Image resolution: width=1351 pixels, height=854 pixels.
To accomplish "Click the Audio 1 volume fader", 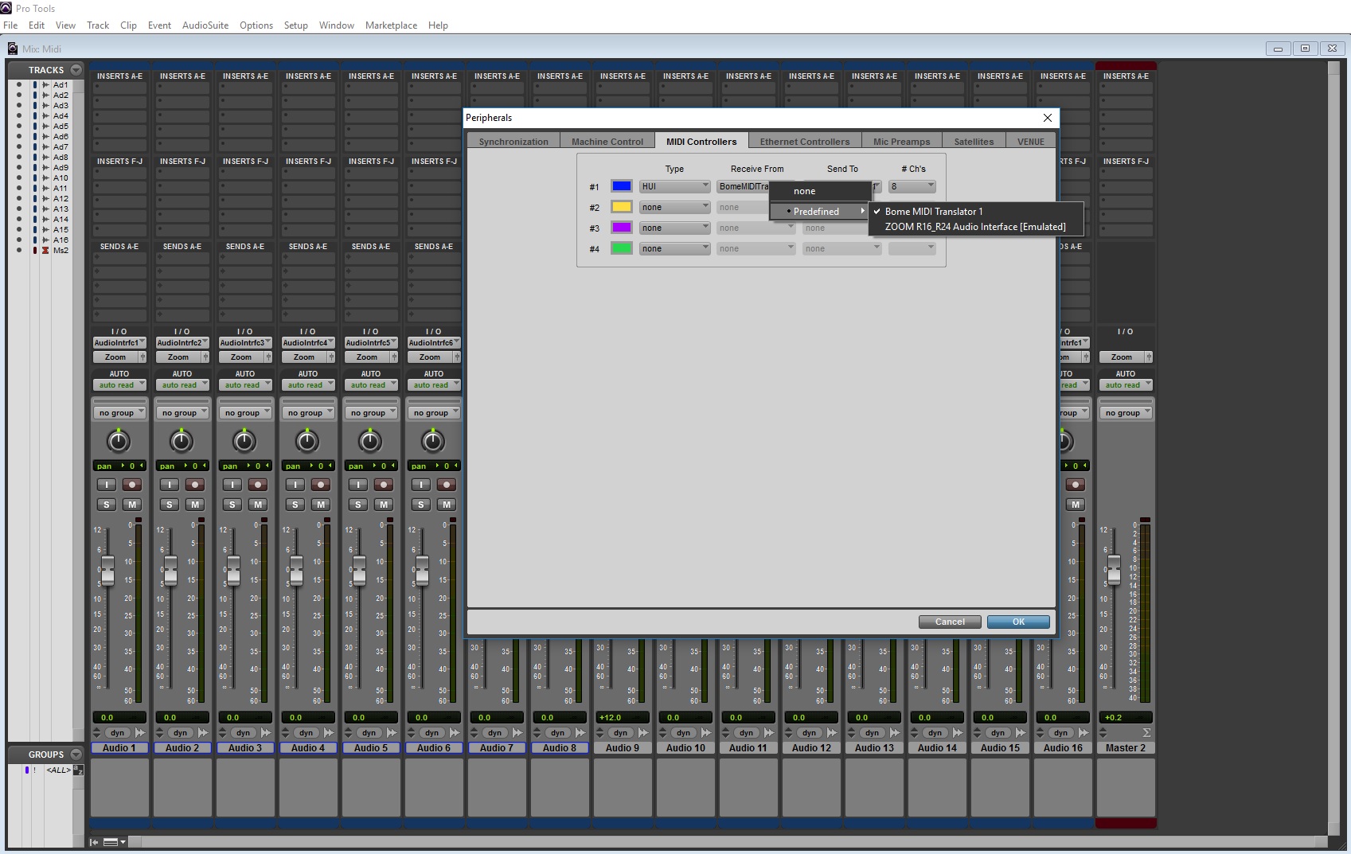I will 107,569.
